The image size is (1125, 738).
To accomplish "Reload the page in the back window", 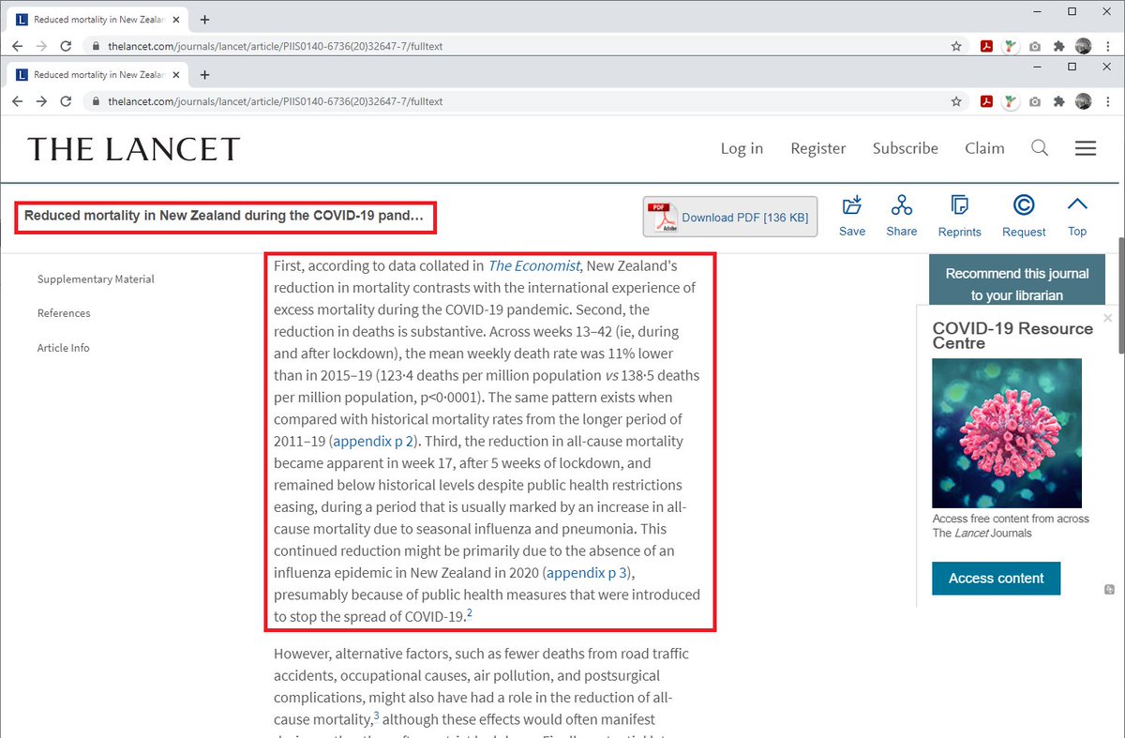I will [x=67, y=45].
